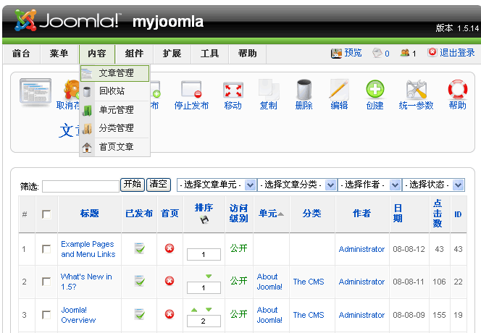Sort by 点击数 column header
481x333 pixels.
pyautogui.click(x=438, y=214)
